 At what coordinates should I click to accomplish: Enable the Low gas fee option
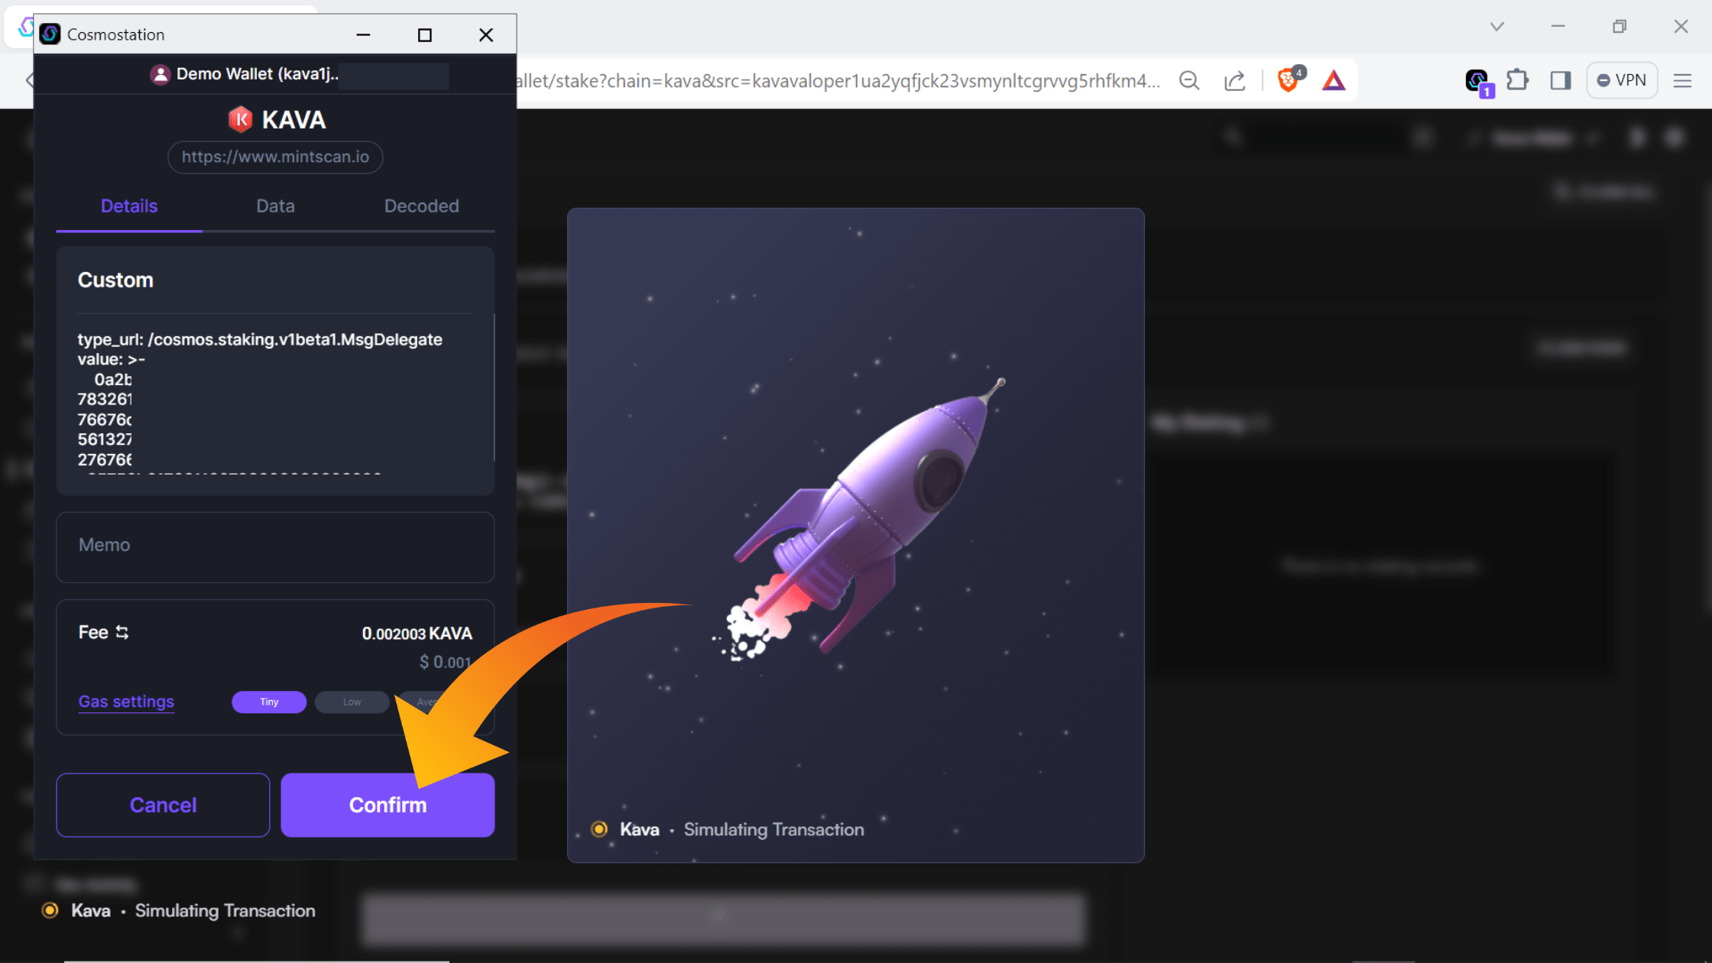352,702
